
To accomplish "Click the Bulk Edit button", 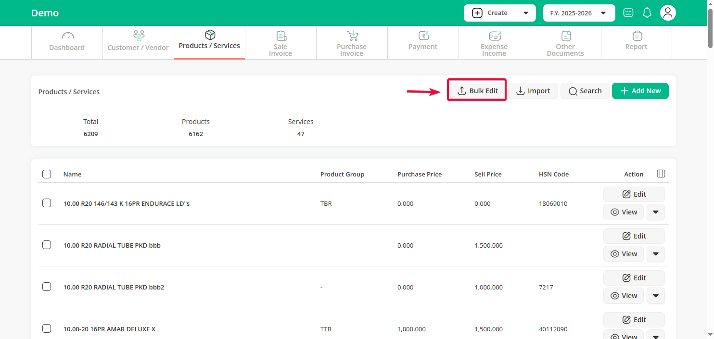I will point(477,91).
